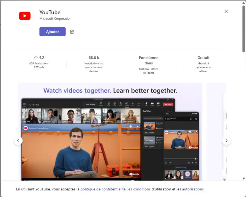Click the 227 avis text
Viewport: 246px width, 197px height.
(39, 67)
